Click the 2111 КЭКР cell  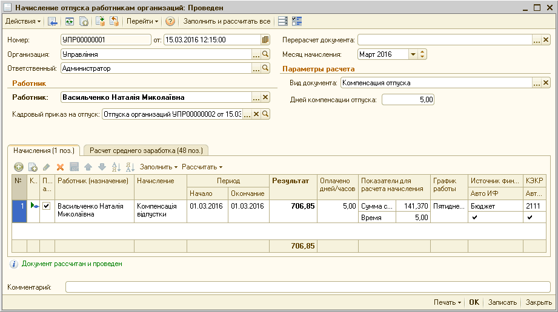[534, 206]
